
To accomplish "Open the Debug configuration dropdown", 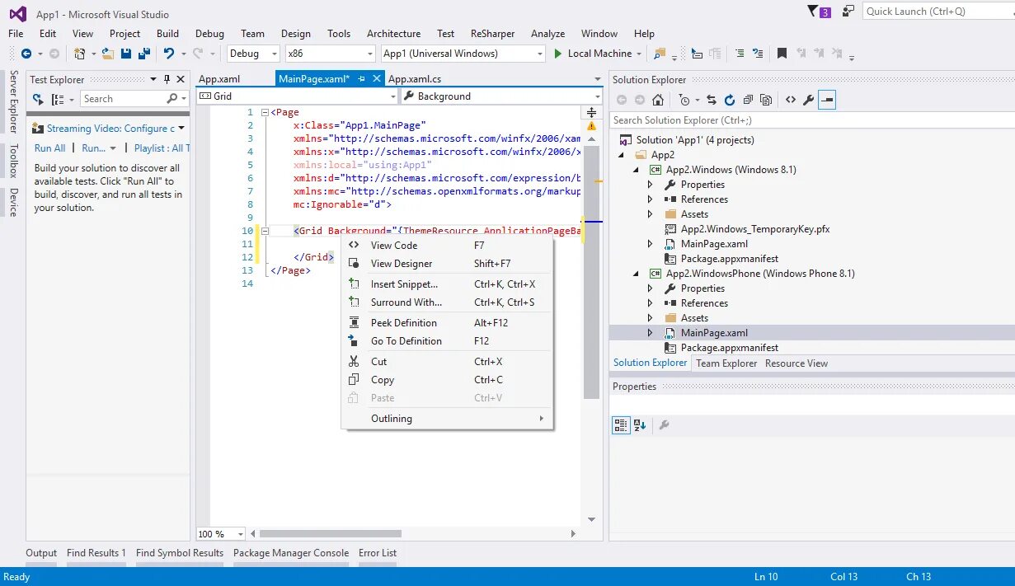I will pos(254,54).
